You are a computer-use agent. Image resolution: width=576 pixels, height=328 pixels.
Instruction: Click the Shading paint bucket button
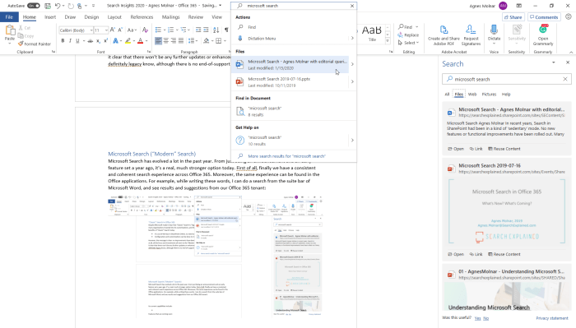point(206,41)
